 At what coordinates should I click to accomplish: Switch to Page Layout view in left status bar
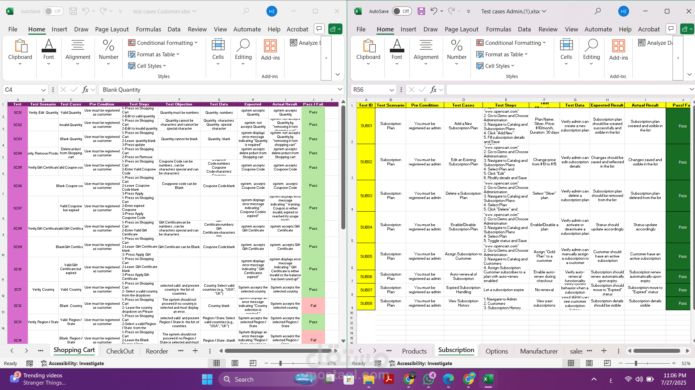tap(235, 363)
